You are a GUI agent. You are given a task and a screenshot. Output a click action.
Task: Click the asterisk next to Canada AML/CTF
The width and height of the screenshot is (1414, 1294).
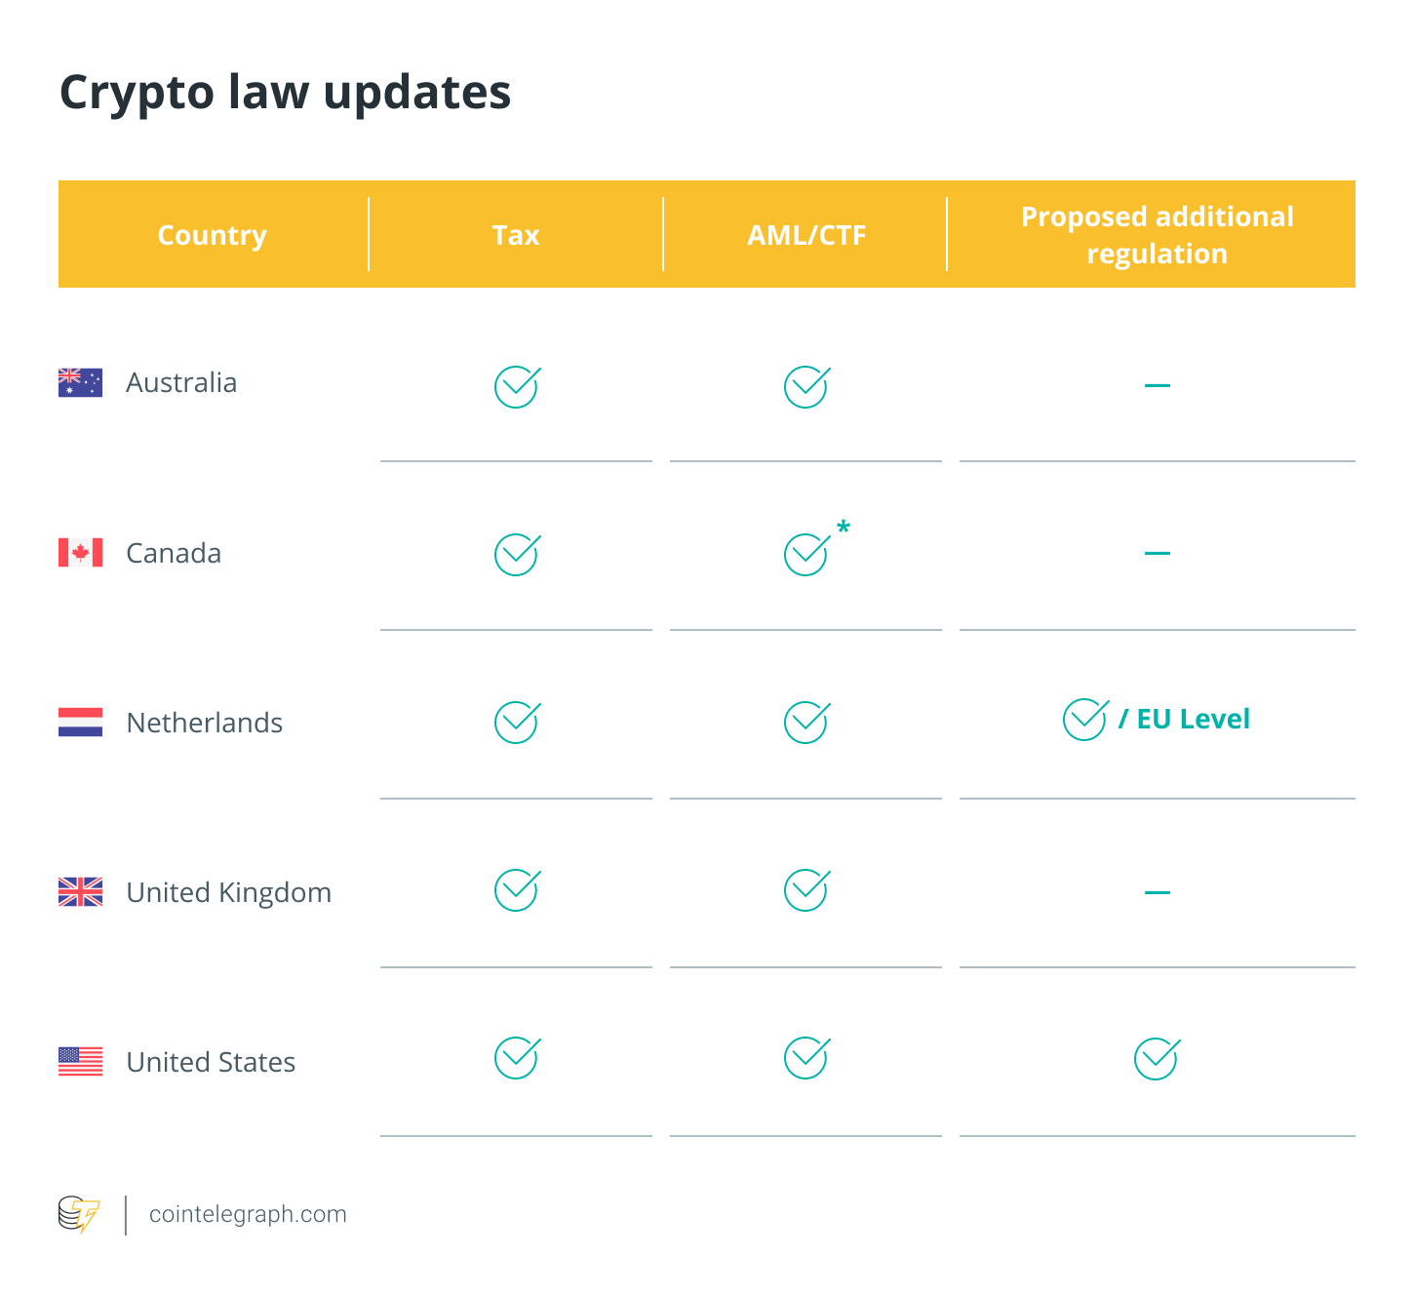[844, 528]
